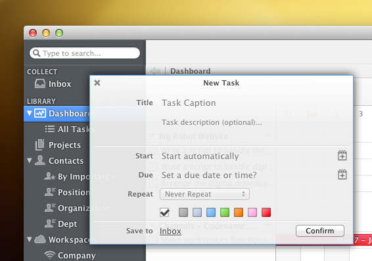Open the Due date calendar picker icon
The image size is (372, 261).
click(x=342, y=174)
